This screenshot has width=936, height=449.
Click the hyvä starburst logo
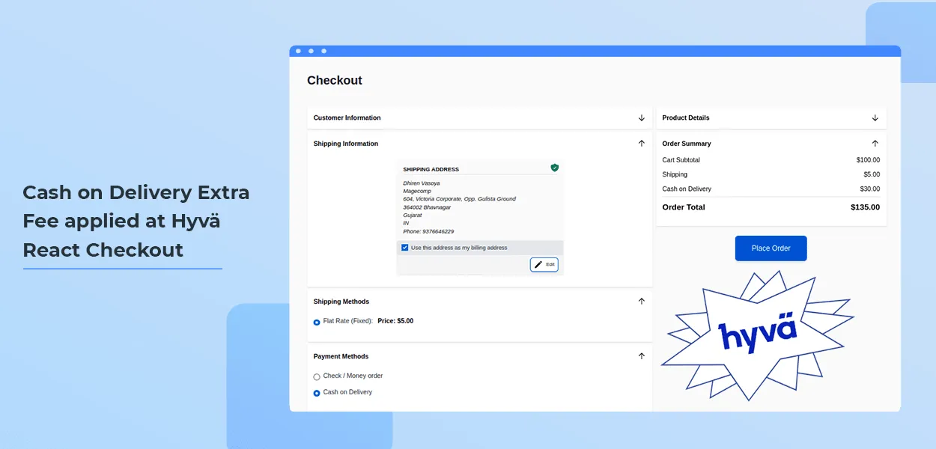click(x=757, y=335)
